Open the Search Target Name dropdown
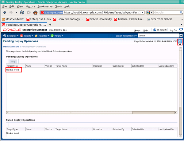The width and height of the screenshot is (184, 141). coord(126,36)
